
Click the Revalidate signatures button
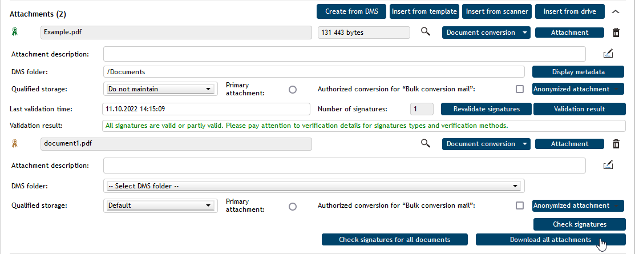(486, 109)
